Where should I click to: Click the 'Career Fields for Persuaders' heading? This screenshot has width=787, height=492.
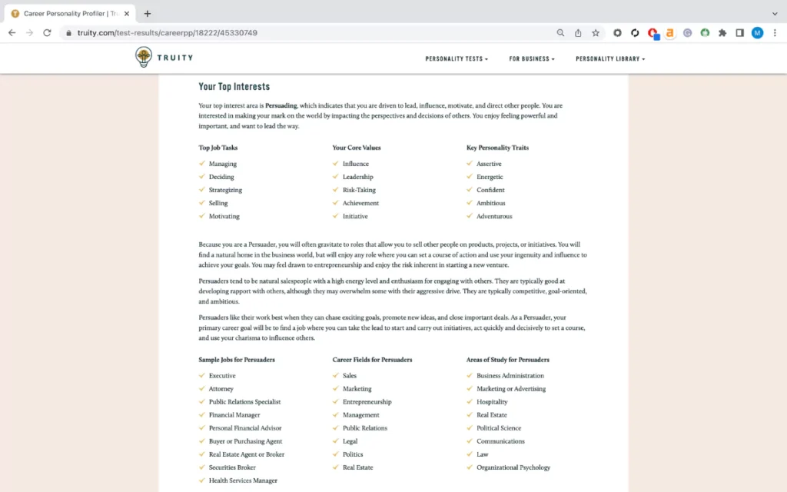tap(373, 360)
